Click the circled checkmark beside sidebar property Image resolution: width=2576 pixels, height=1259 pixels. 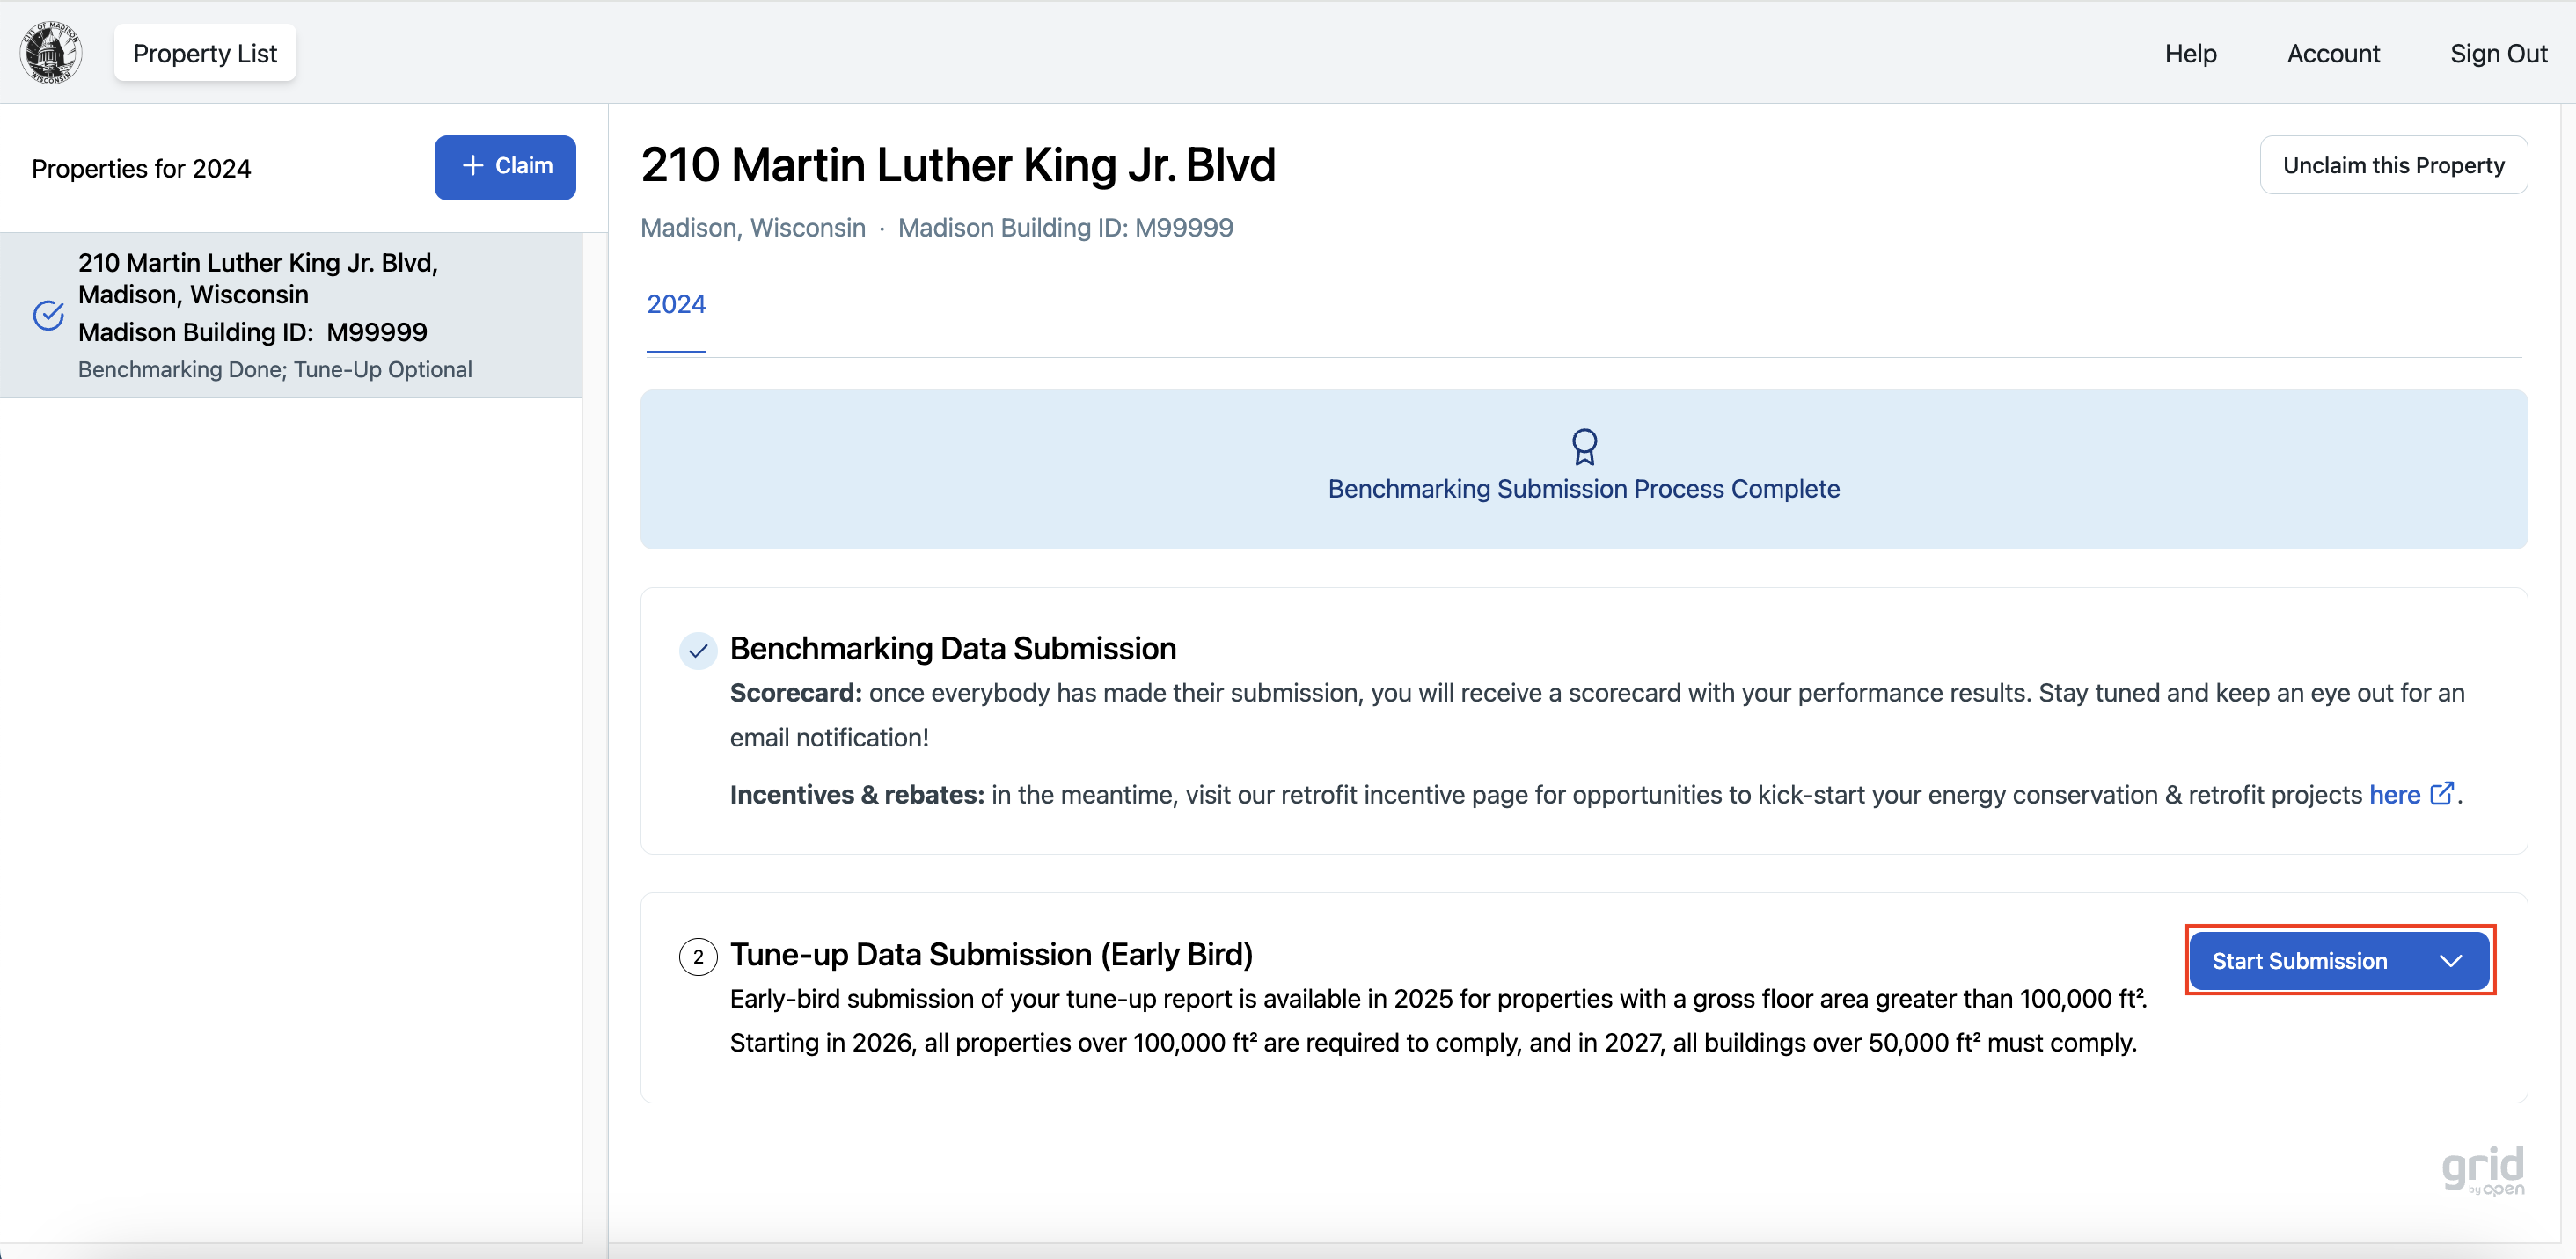pos(48,316)
